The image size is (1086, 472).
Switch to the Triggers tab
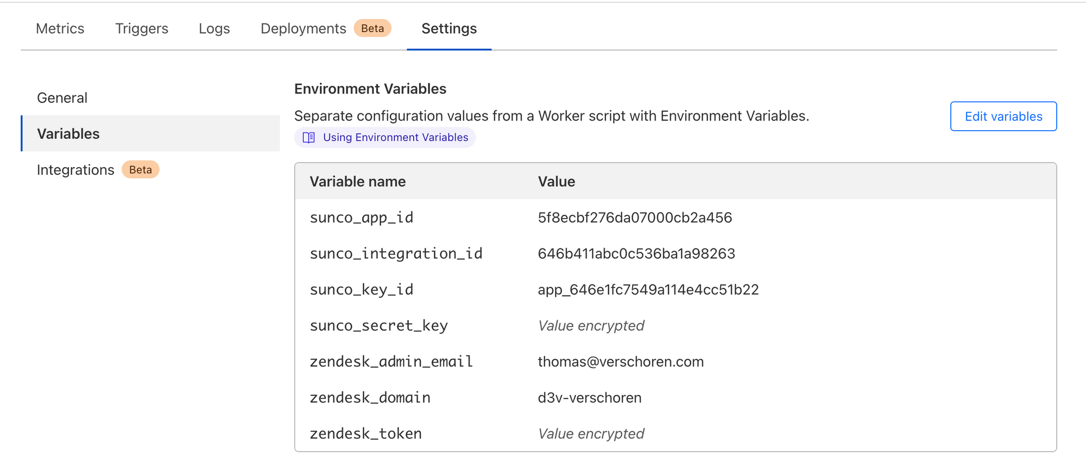click(142, 28)
